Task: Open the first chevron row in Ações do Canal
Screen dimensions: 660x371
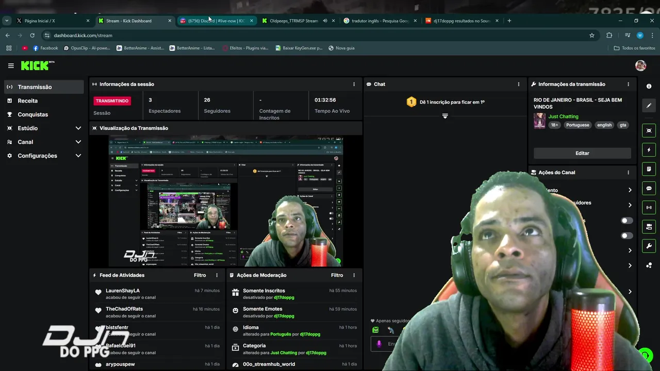Action: tap(630, 190)
